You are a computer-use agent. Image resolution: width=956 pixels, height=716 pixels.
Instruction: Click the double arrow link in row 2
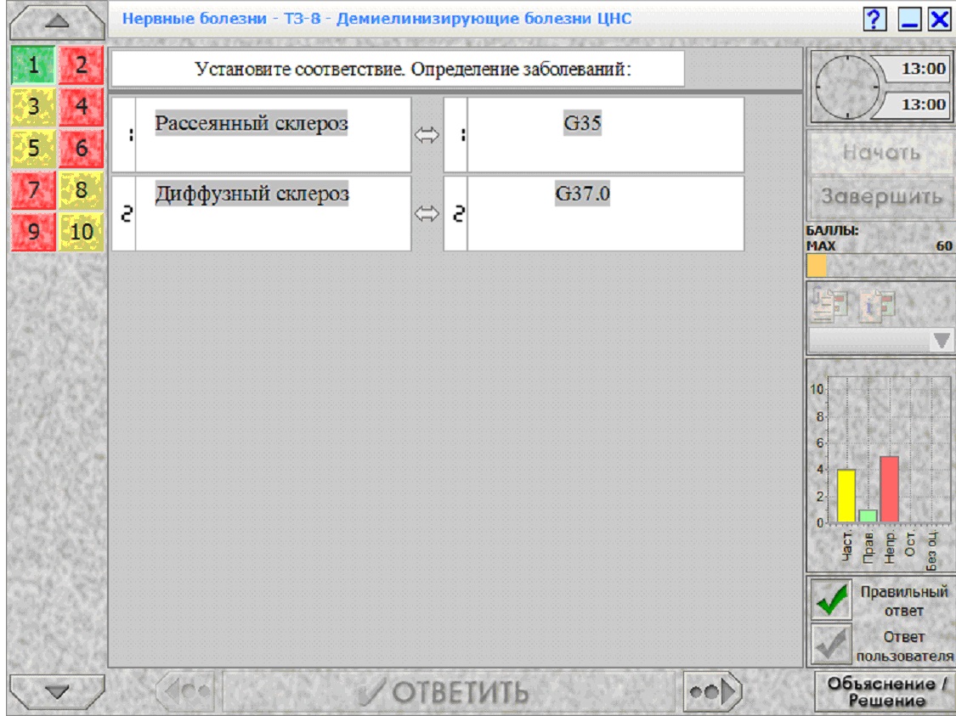[x=427, y=214]
